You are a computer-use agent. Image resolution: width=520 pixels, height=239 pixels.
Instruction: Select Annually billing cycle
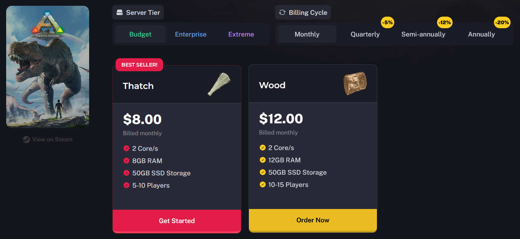[x=481, y=34]
